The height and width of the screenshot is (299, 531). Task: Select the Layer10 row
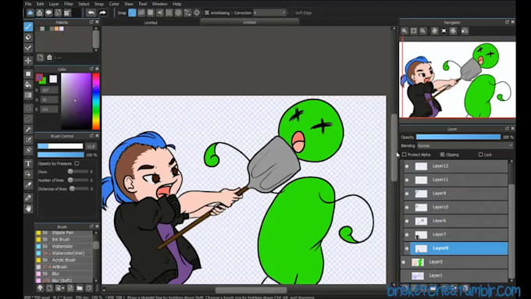[456, 207]
